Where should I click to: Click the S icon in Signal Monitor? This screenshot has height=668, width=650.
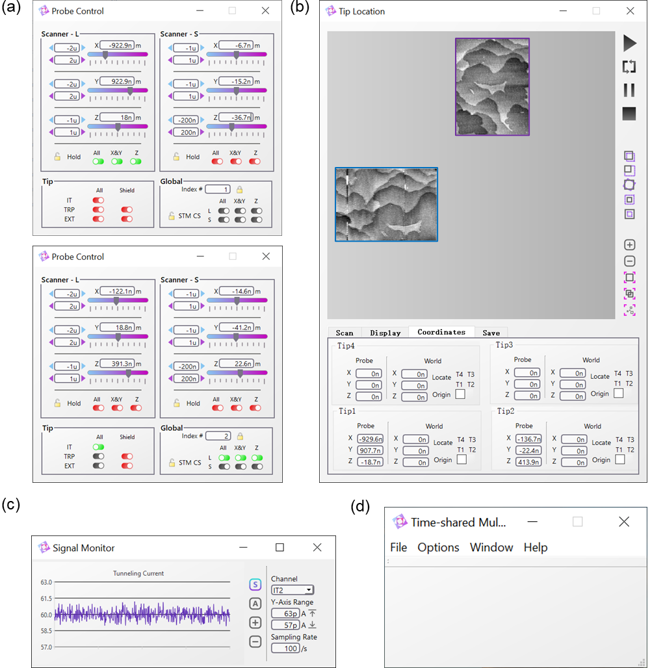click(x=255, y=585)
